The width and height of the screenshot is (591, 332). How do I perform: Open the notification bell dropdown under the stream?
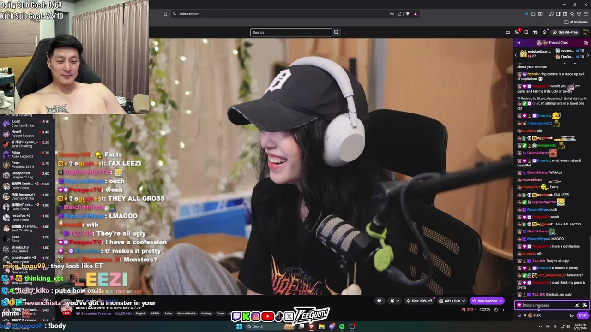click(x=394, y=301)
